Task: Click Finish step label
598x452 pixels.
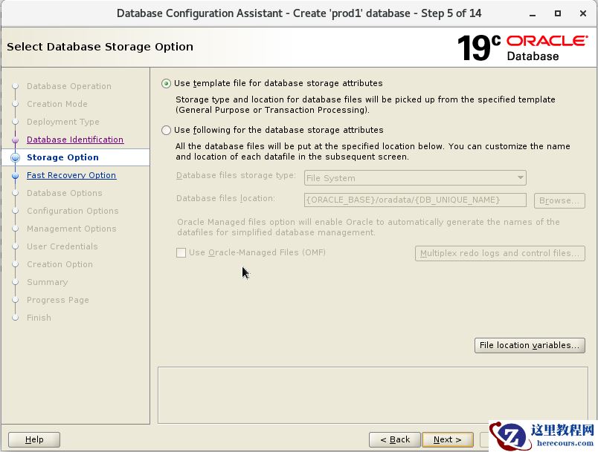Action: tap(39, 318)
